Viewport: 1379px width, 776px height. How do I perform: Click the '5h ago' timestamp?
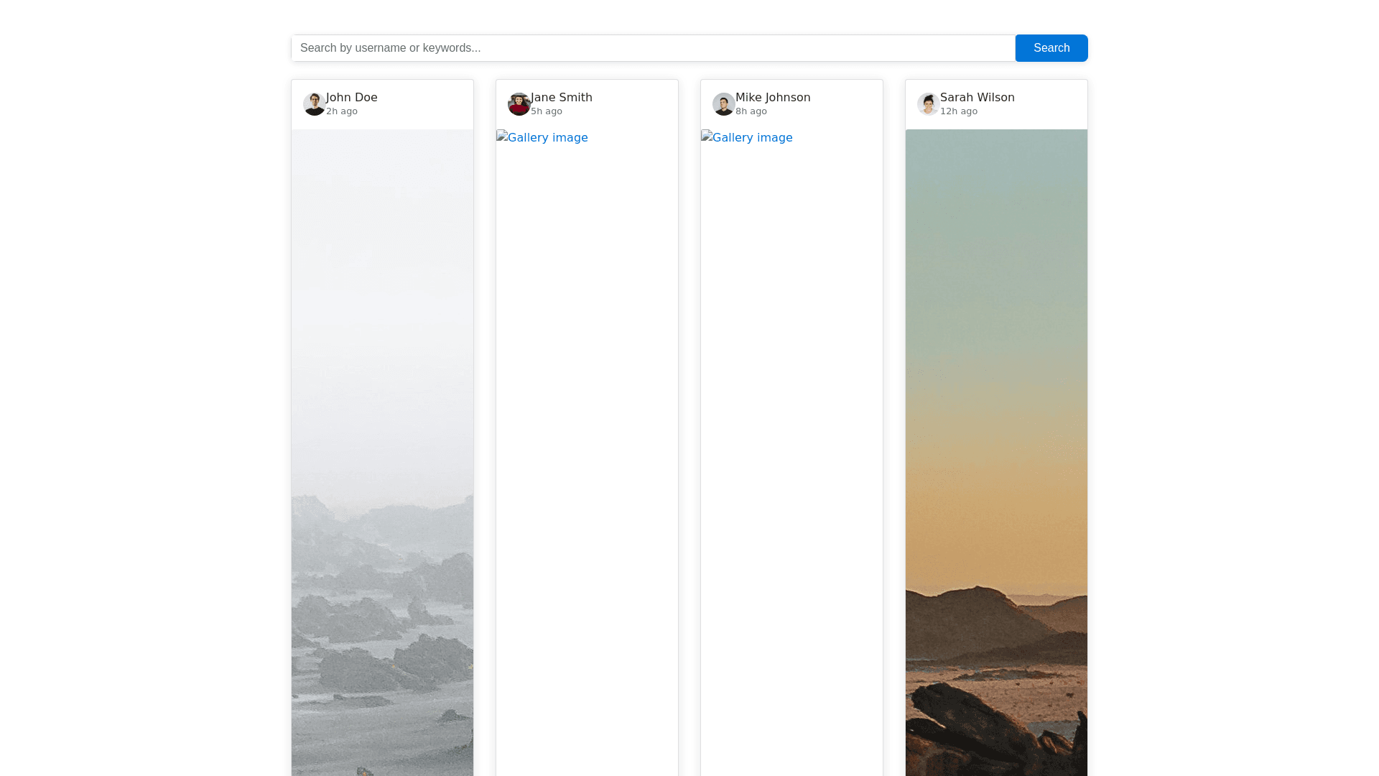point(547,111)
